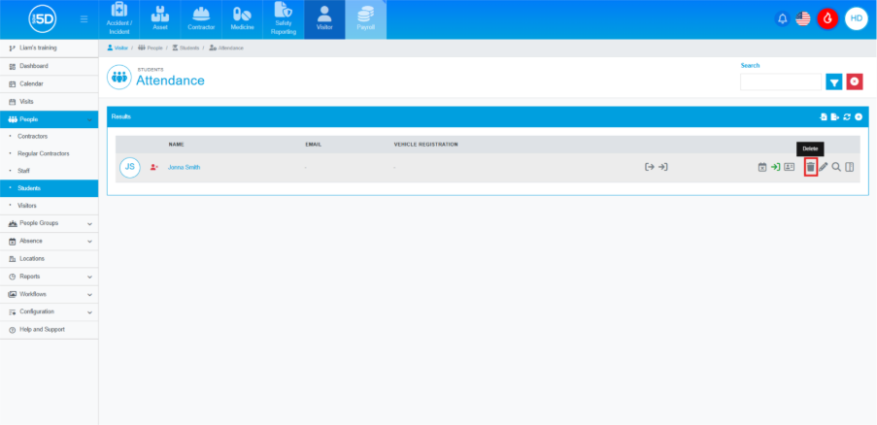The image size is (877, 425).
Task: Click the magnifier view icon in Jonna's row
Action: (x=836, y=167)
